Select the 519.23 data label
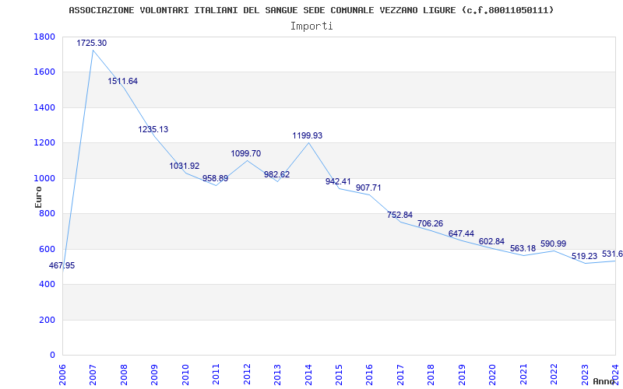Viewport: 623px width, 389px height. coord(584,256)
